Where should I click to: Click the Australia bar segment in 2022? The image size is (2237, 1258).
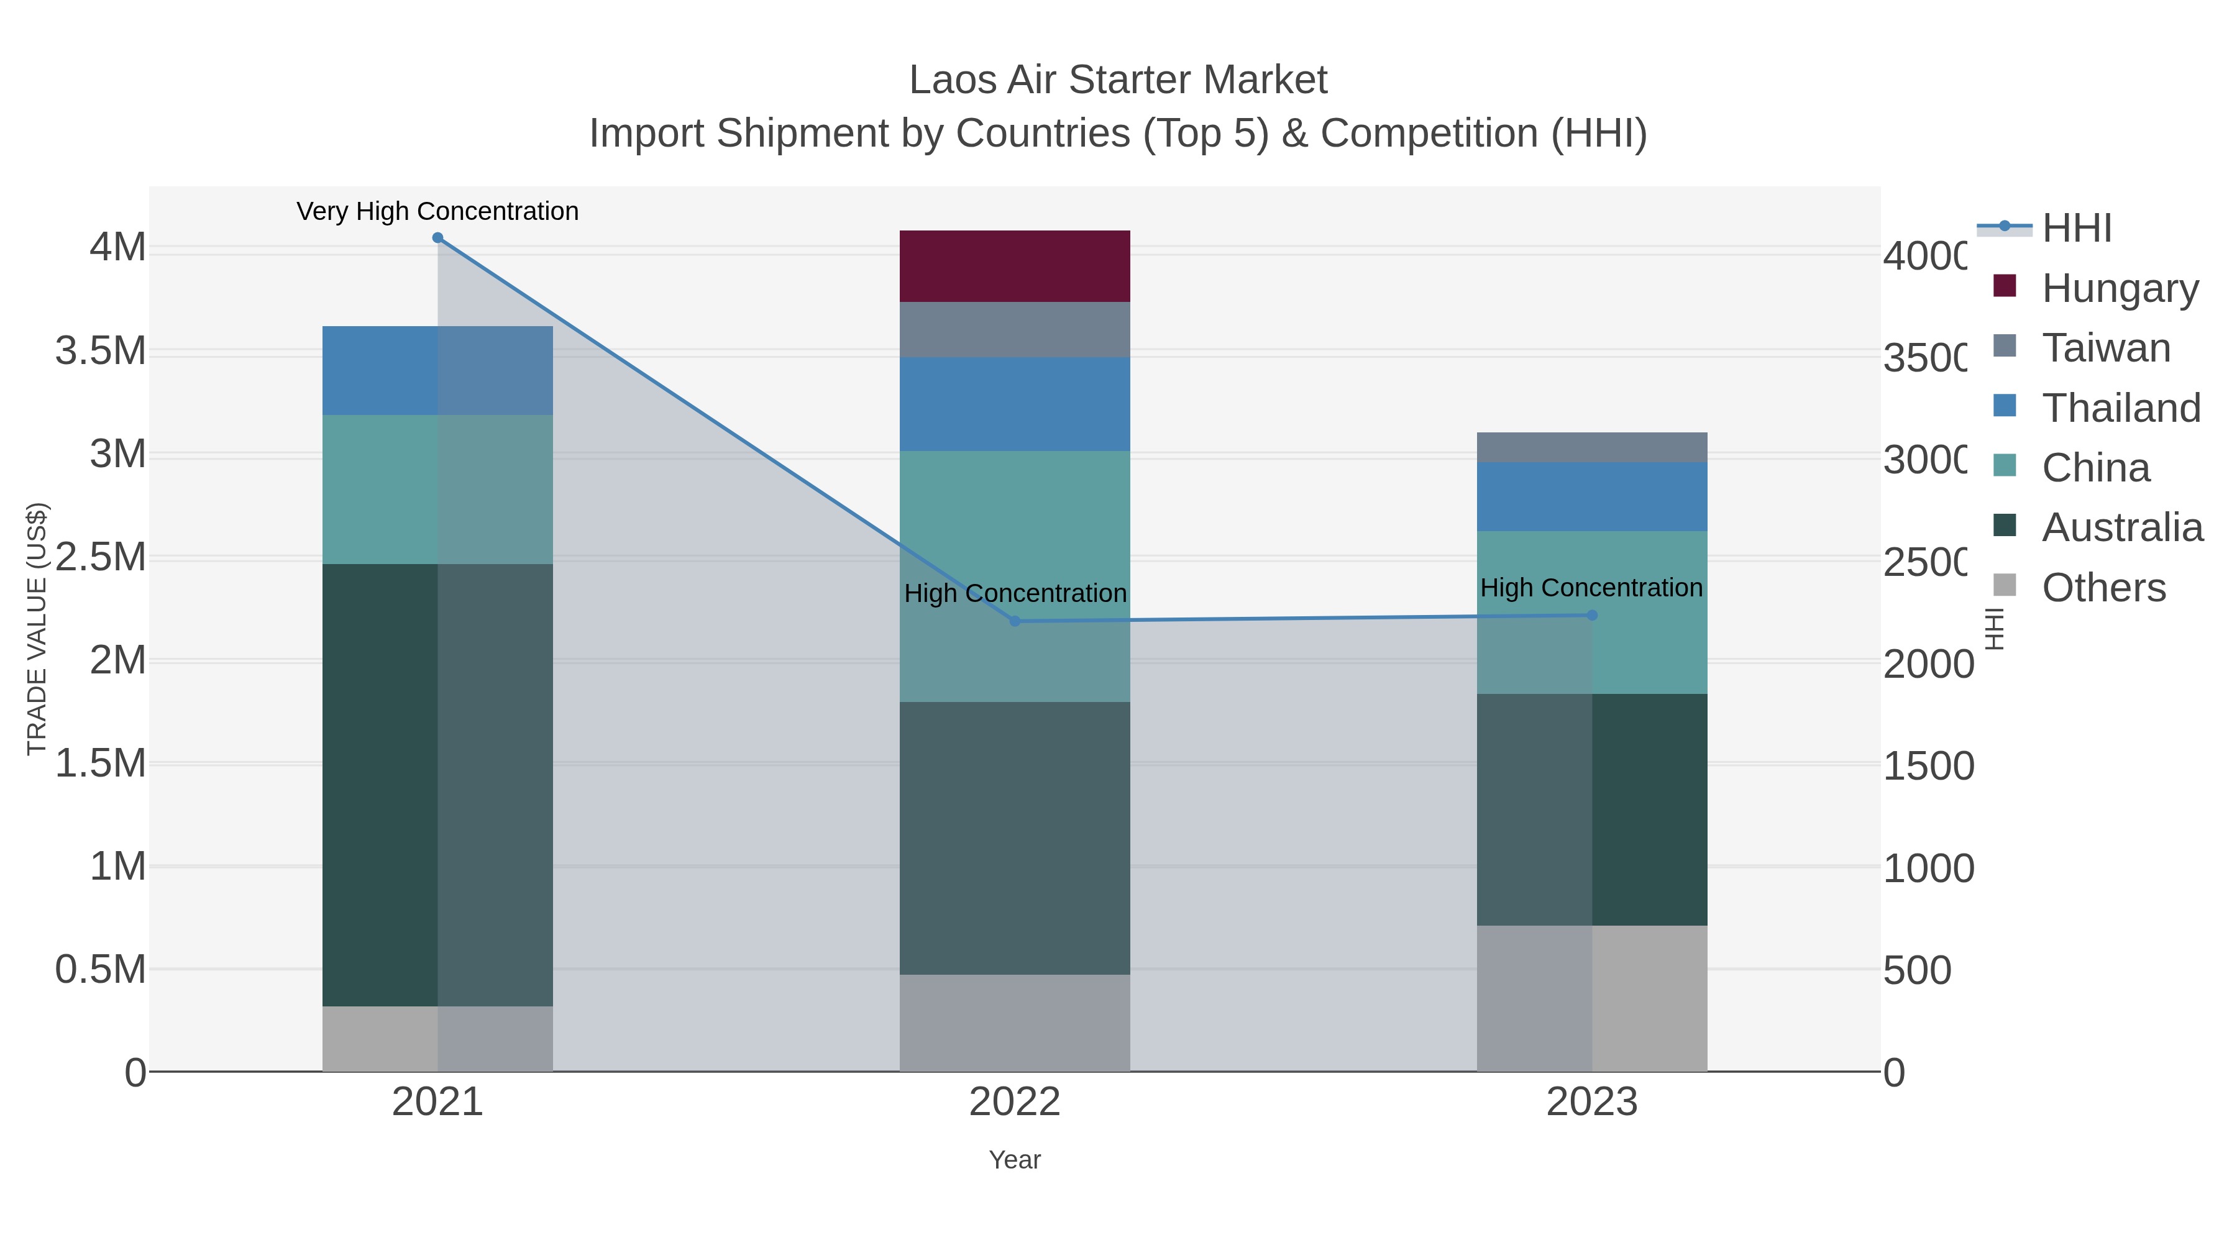(x=1014, y=839)
